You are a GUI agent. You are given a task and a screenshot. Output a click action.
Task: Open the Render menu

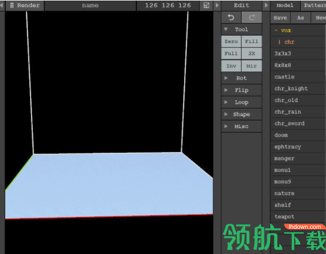tap(25, 5)
